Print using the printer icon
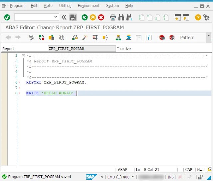This screenshot has width=213, height=181. [113, 17]
